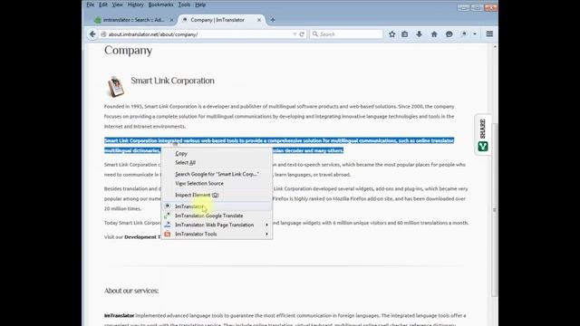Click the vertical page scrollbar thumb
Screen dimensions: 580x326
(495, 209)
